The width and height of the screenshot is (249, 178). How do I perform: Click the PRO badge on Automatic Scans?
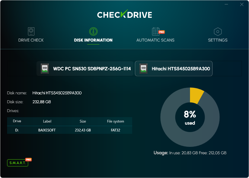point(162,32)
